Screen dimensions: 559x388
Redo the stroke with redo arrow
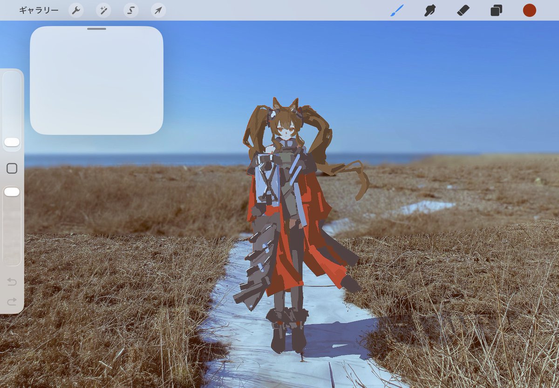click(x=12, y=302)
